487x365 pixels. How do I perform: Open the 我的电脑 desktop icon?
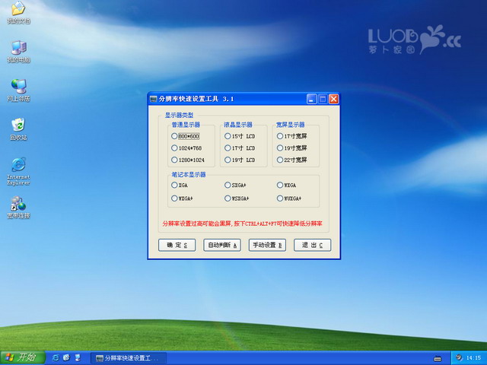(x=18, y=52)
